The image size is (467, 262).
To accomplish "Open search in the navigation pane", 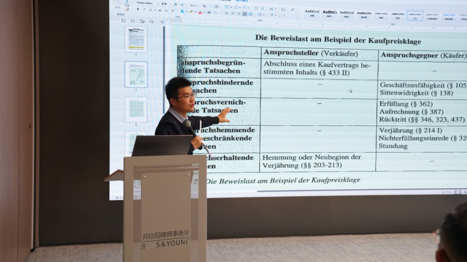I will click(x=151, y=21).
